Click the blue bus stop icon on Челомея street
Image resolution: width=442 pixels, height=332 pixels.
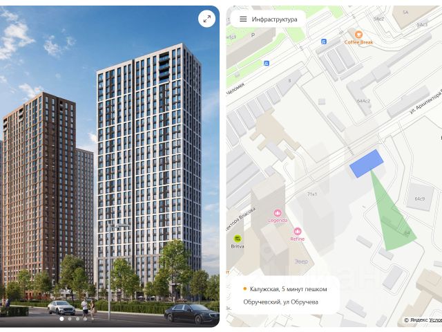(x=266, y=63)
